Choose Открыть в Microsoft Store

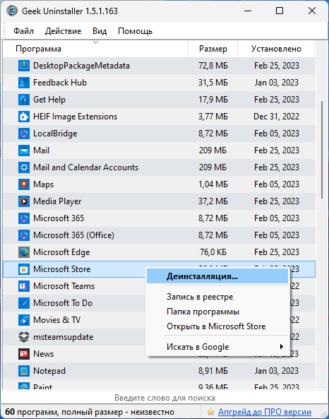coord(216,326)
